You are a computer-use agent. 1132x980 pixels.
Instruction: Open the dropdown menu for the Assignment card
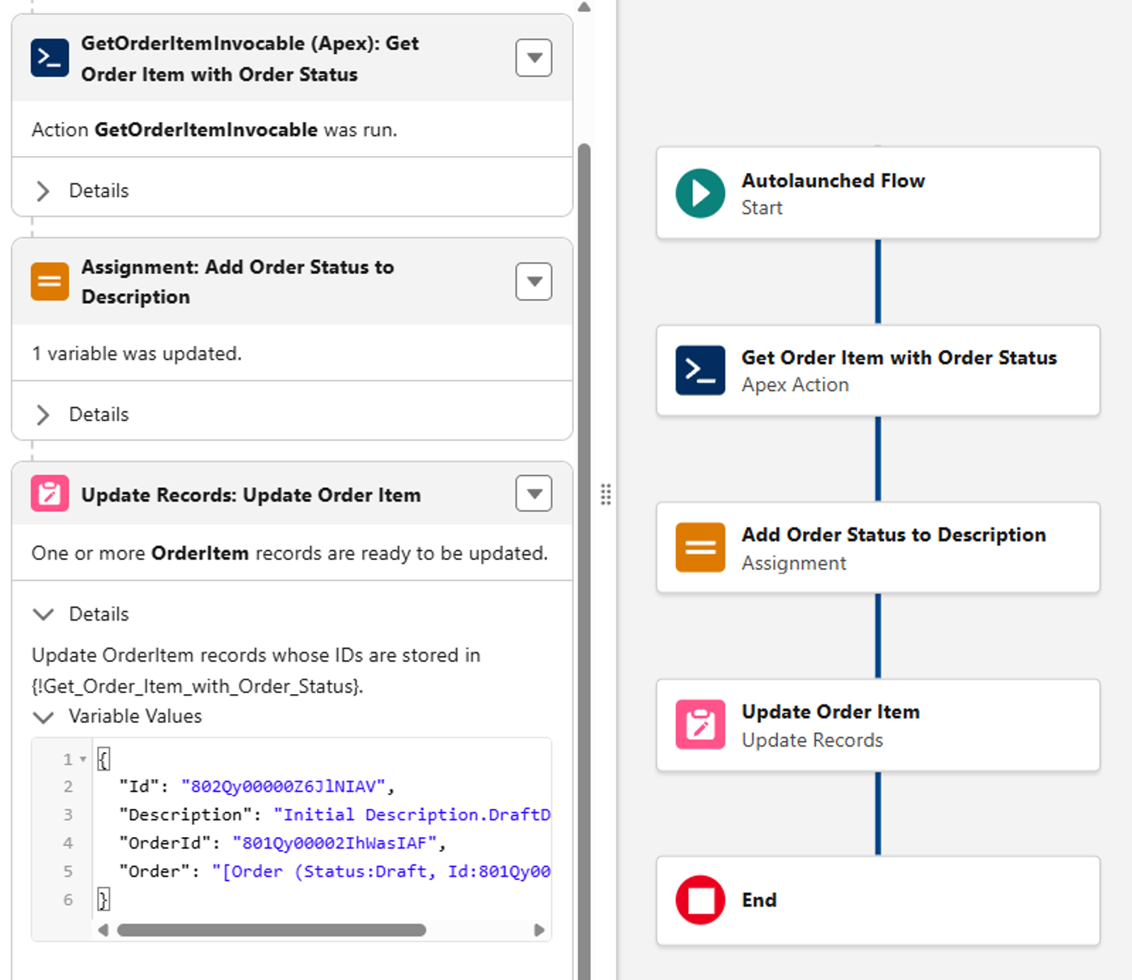(x=534, y=281)
